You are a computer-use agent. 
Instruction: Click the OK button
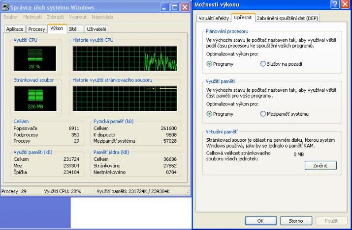coord(260,221)
